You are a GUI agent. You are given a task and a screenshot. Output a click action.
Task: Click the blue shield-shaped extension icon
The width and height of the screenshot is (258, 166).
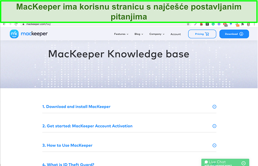(231, 24)
